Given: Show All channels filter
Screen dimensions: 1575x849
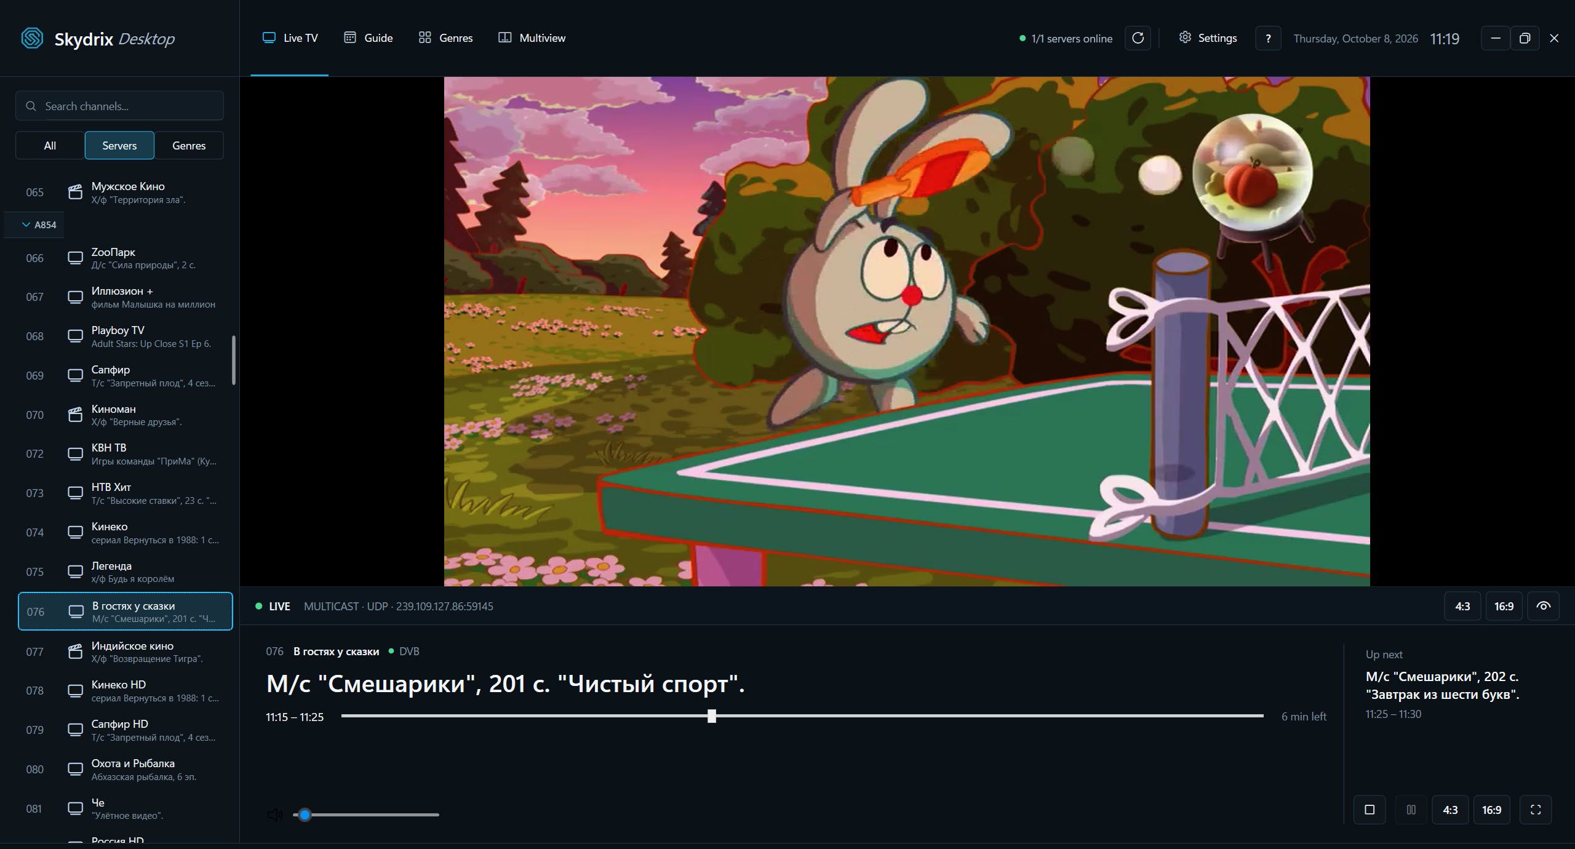Looking at the screenshot, I should 50,145.
